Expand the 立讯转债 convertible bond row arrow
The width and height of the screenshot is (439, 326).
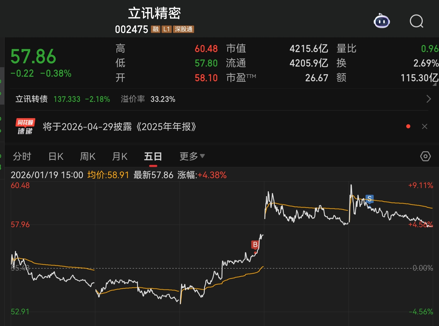click(x=429, y=99)
